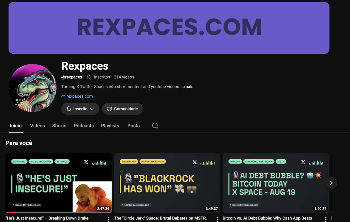Click the 3:49:37 duration badge
Viewport: 350px width, 222px height.
[212, 209]
